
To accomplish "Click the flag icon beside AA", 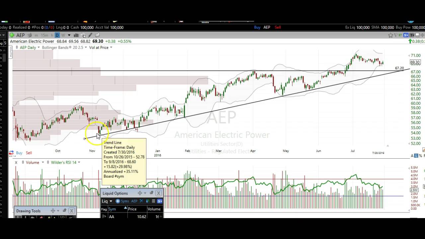I will [x=104, y=216].
